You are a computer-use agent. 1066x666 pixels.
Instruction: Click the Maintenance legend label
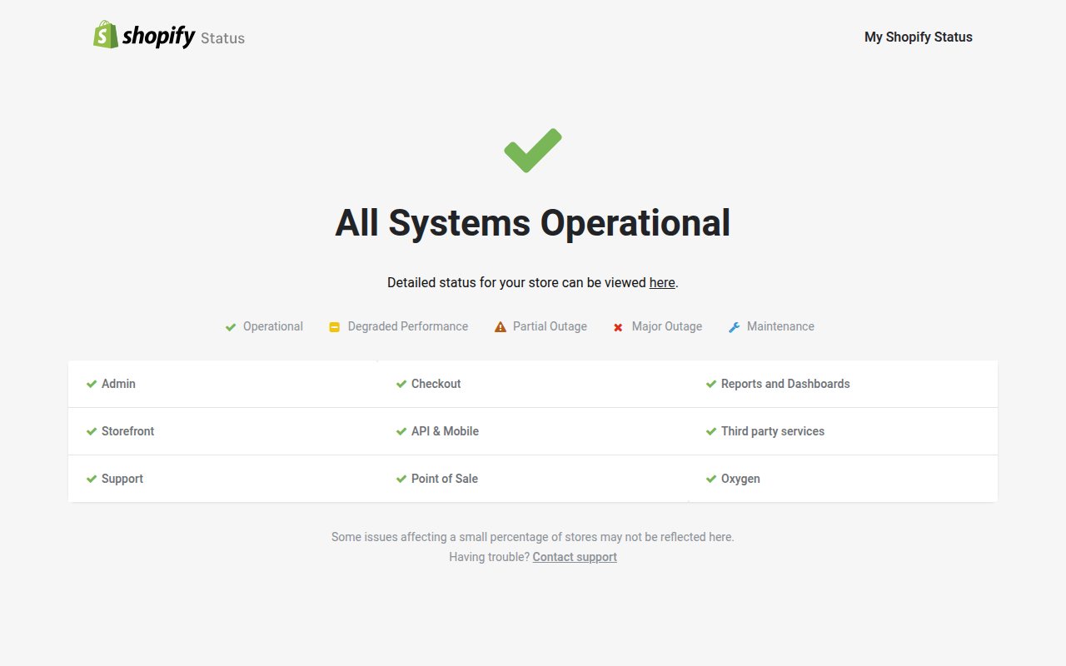(780, 326)
